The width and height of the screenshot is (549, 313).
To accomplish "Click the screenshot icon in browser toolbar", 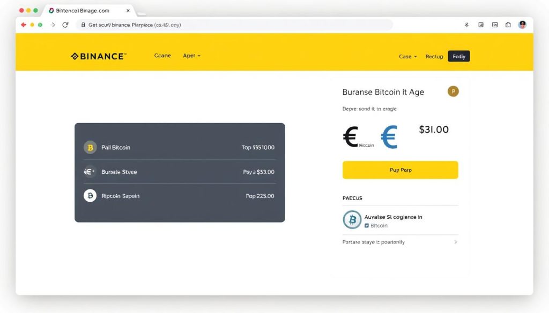I will click(x=495, y=25).
